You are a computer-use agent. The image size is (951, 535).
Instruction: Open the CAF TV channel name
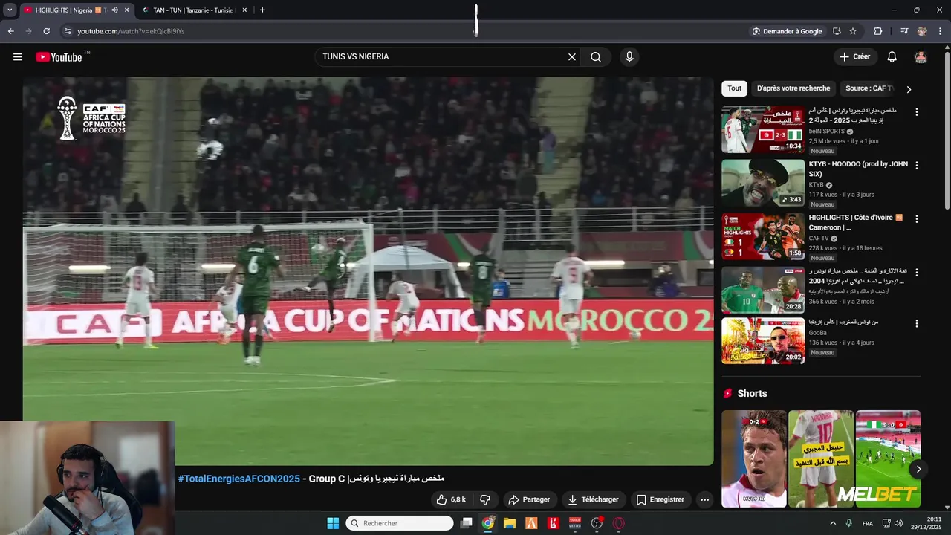(819, 239)
